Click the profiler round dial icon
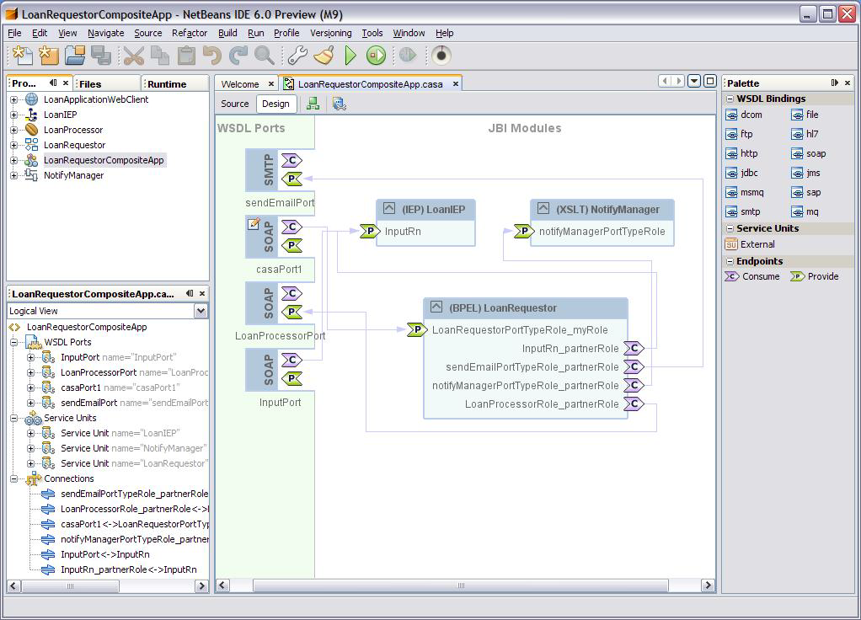Screen dimensions: 861x620 [x=441, y=56]
